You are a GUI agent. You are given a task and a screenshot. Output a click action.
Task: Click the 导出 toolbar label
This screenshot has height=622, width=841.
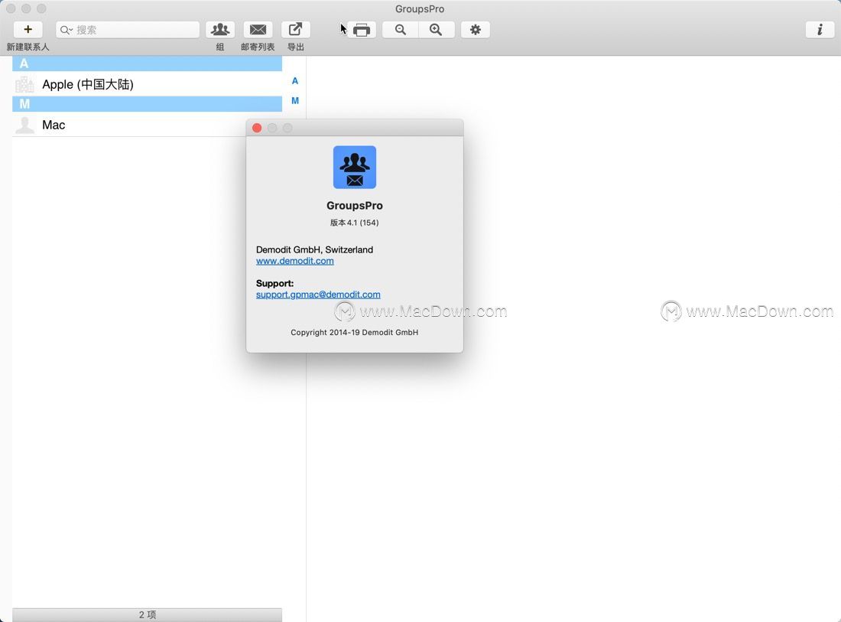click(296, 47)
